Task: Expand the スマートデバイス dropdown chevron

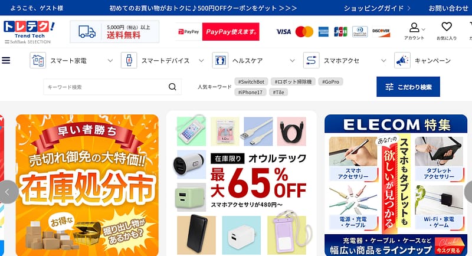Action: click(x=201, y=61)
